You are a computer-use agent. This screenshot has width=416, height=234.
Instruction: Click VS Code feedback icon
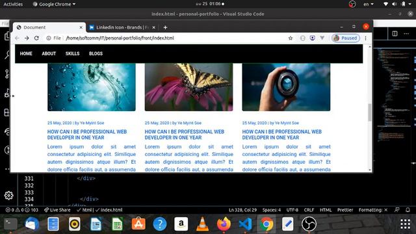396,210
